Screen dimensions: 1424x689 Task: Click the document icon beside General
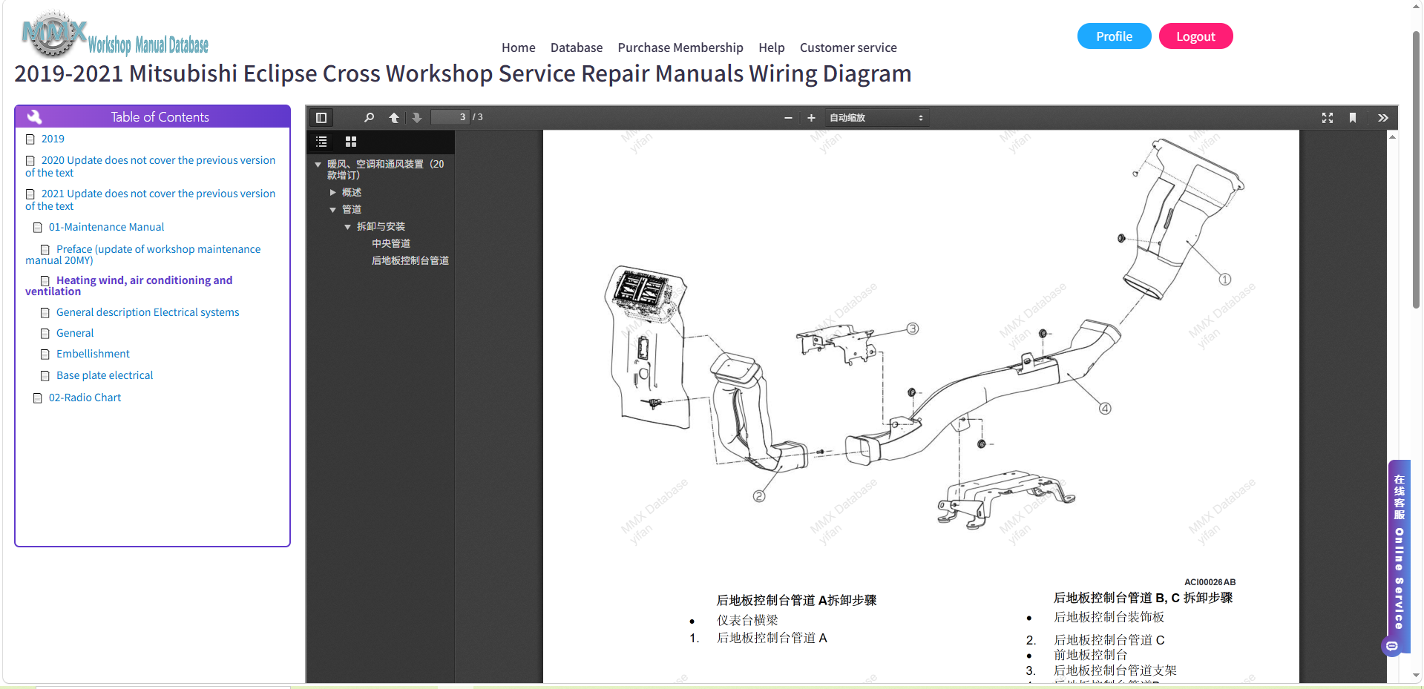tap(45, 334)
